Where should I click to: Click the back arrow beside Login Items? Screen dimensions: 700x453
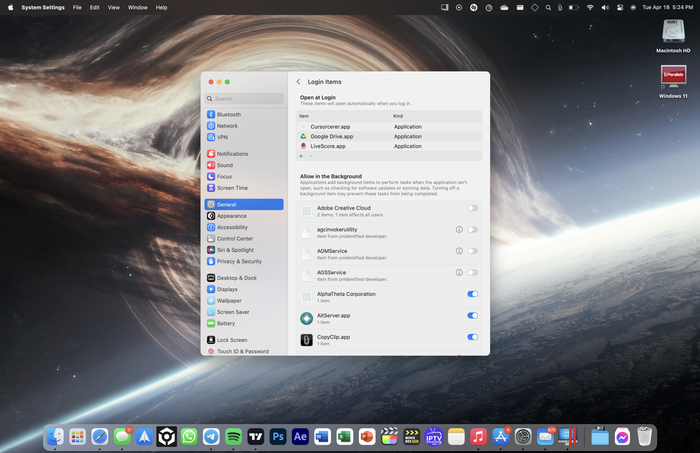point(299,82)
